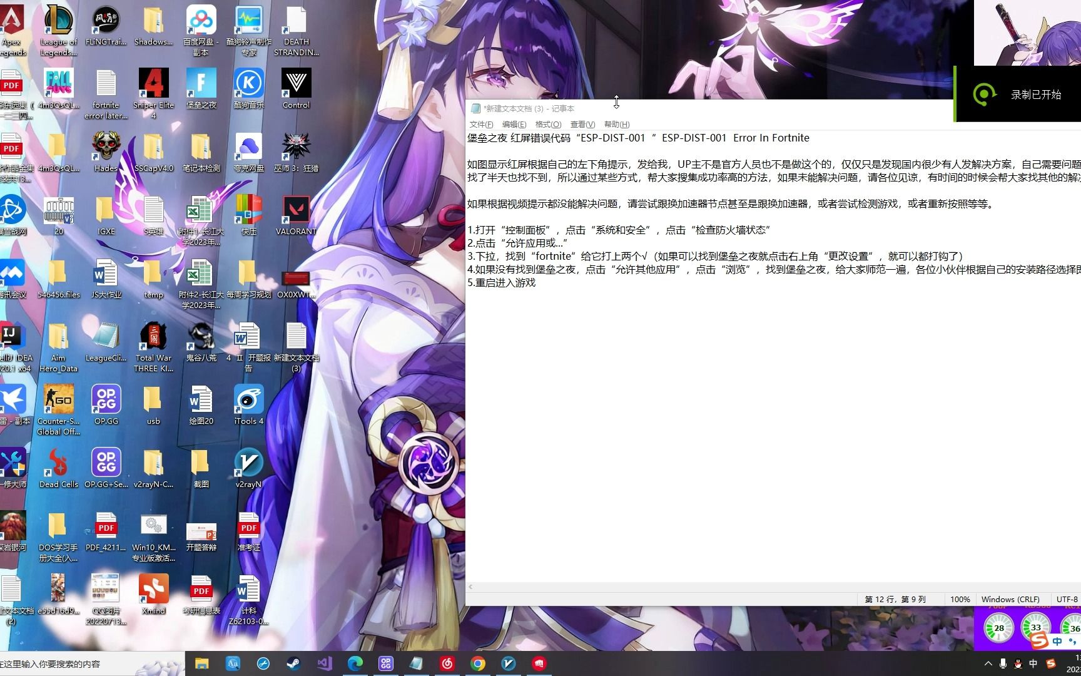Screen dimensions: 1081x676
Task: Open the 查看(V) menu in Notepad
Action: point(582,125)
